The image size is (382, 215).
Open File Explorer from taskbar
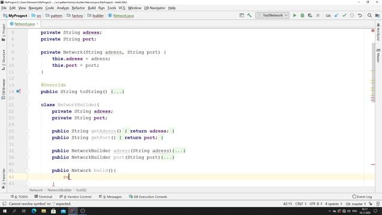44,211
